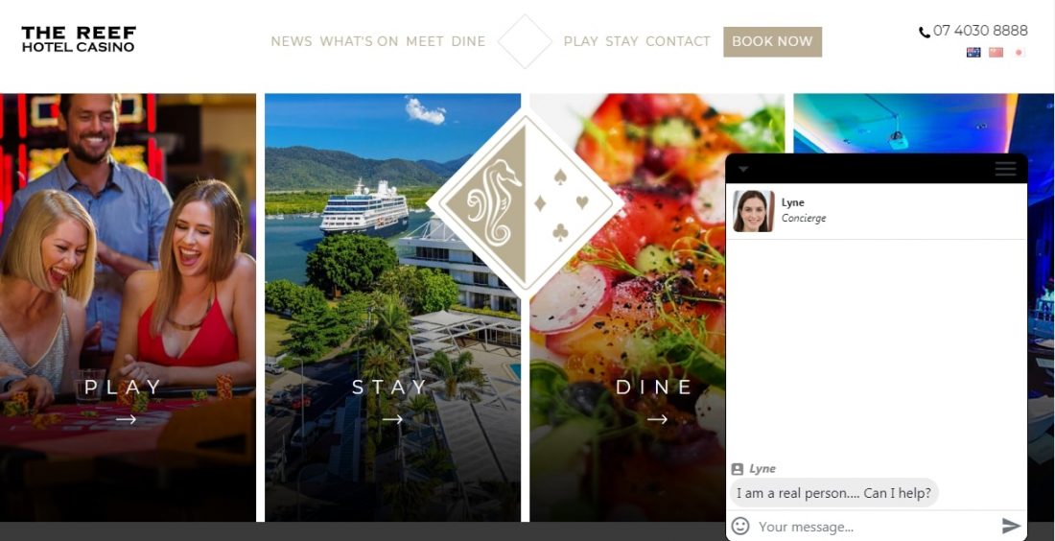Select the Chinese flag language icon
This screenshot has height=541, width=1055.
[x=996, y=53]
